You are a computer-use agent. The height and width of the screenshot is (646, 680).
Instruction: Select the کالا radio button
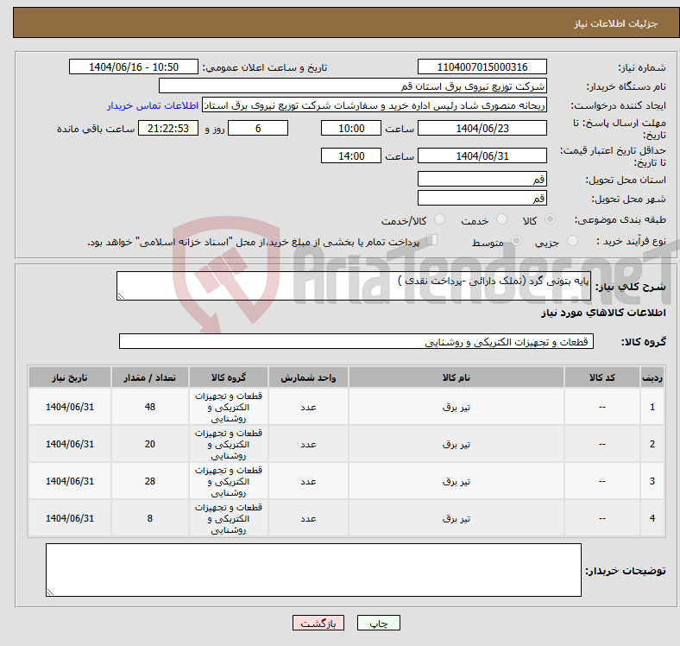point(550,219)
